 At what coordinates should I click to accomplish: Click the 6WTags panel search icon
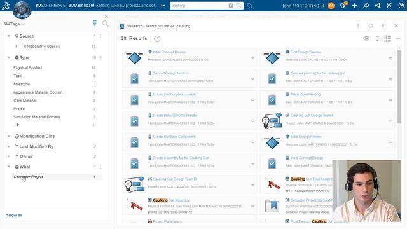tap(105, 24)
